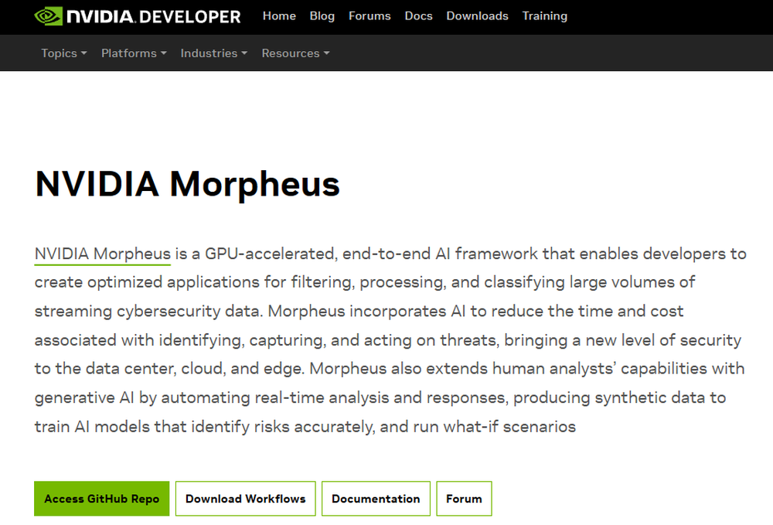Click the Forum button

[464, 499]
